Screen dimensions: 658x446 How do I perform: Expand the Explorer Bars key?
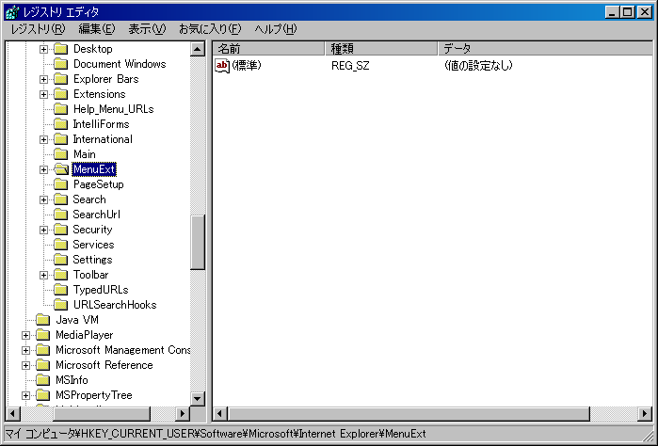tap(43, 79)
